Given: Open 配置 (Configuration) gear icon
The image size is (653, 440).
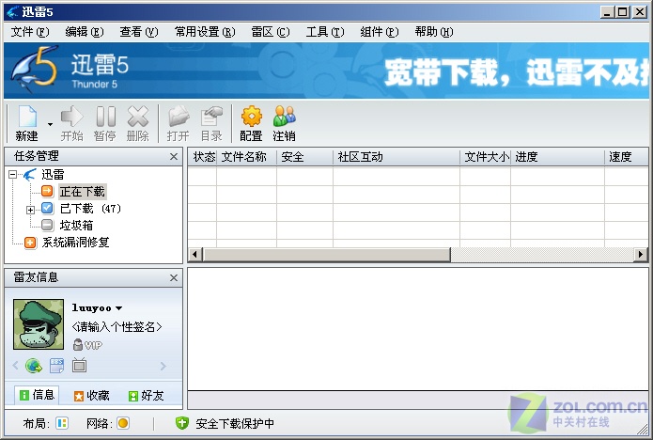Looking at the screenshot, I should [251, 123].
